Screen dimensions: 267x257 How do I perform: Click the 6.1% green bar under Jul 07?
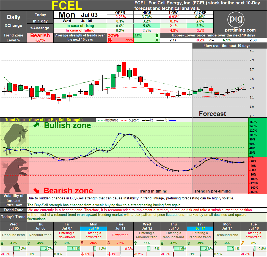73,249
